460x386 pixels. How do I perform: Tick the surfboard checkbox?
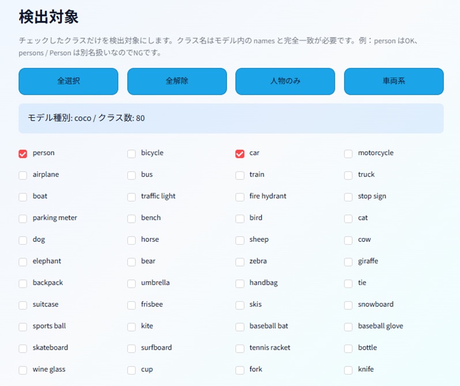click(131, 348)
